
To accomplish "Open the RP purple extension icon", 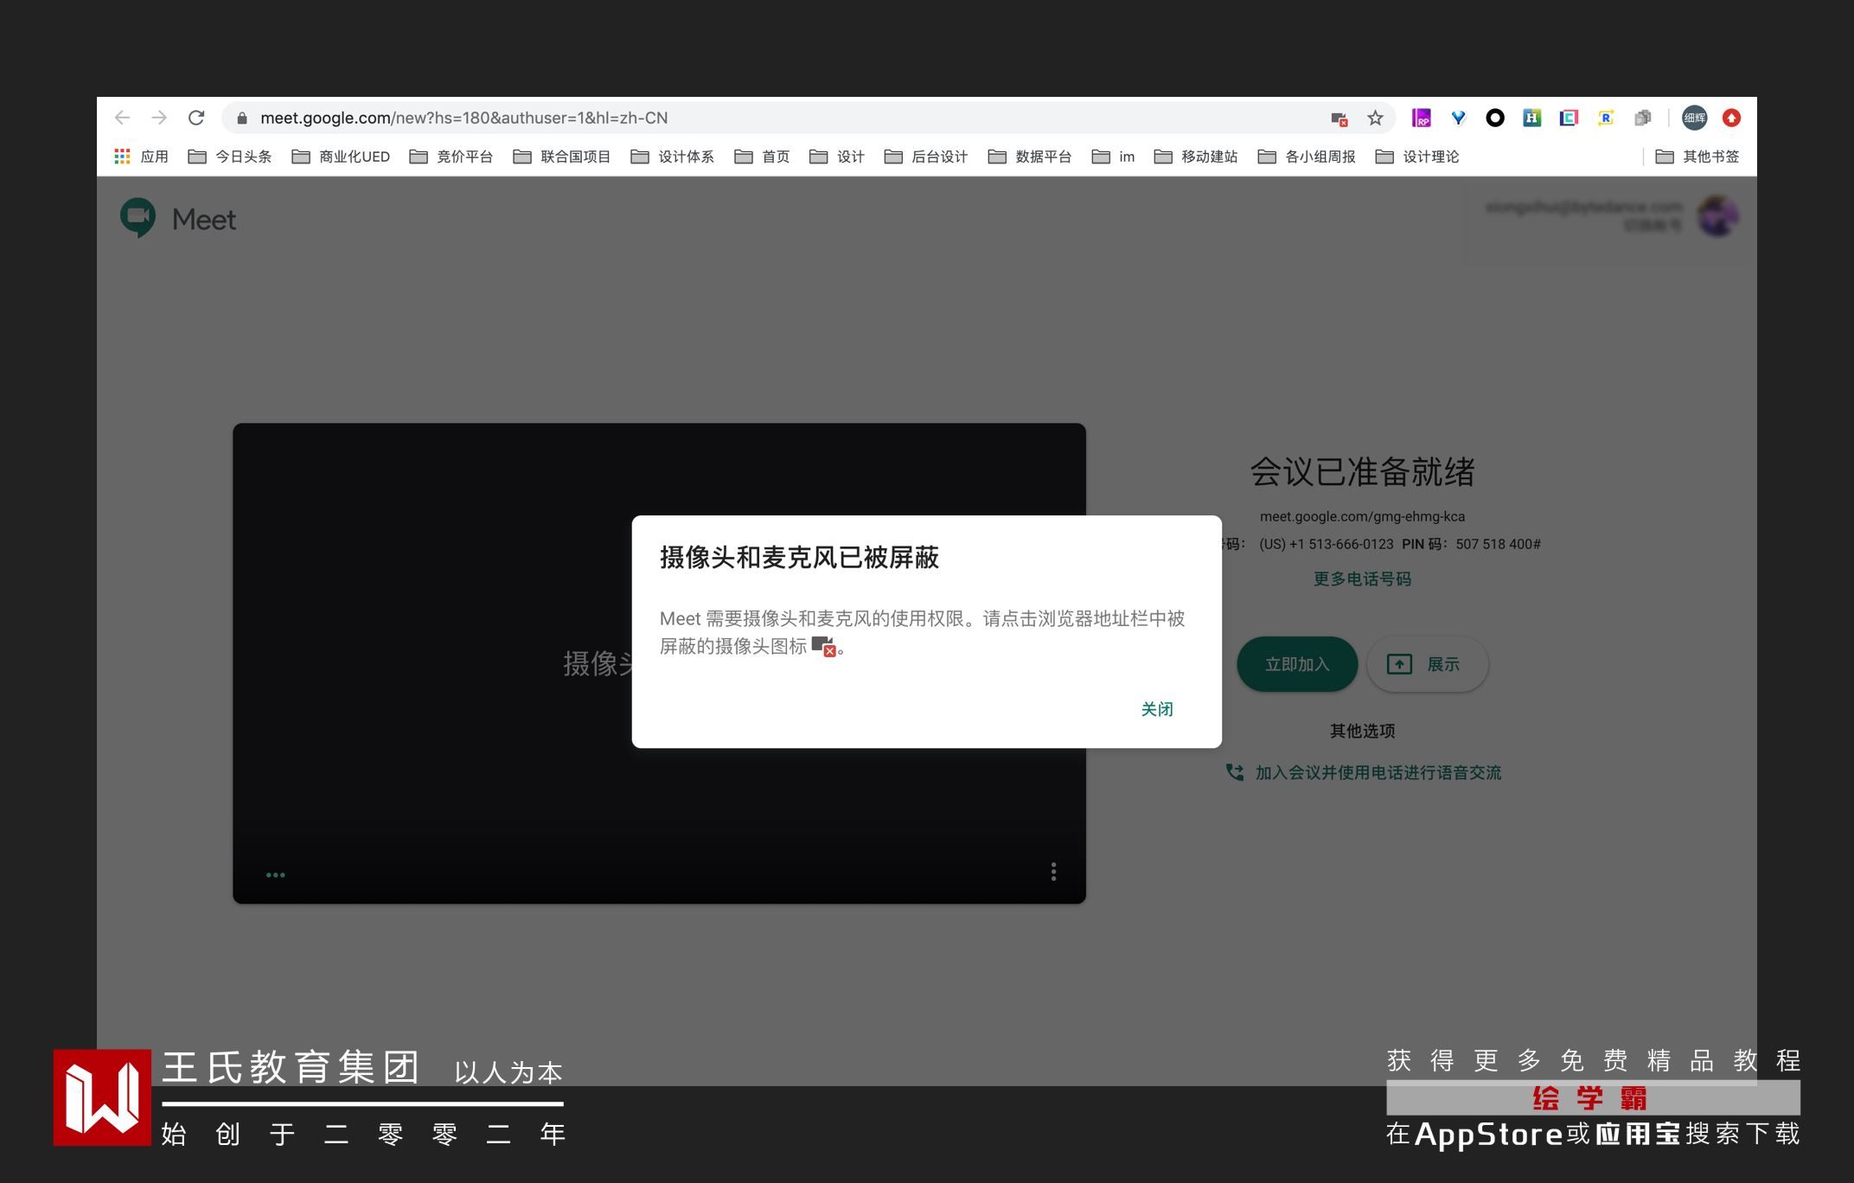I will coord(1421,118).
